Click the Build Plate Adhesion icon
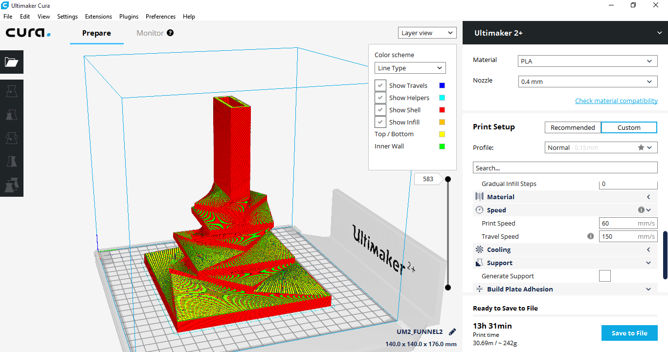 pyautogui.click(x=479, y=289)
